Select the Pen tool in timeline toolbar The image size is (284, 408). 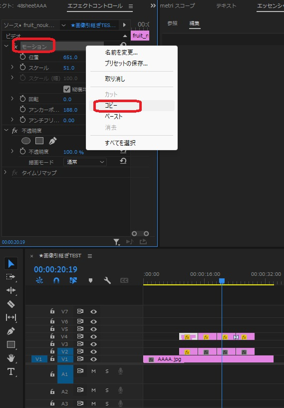coord(11,331)
